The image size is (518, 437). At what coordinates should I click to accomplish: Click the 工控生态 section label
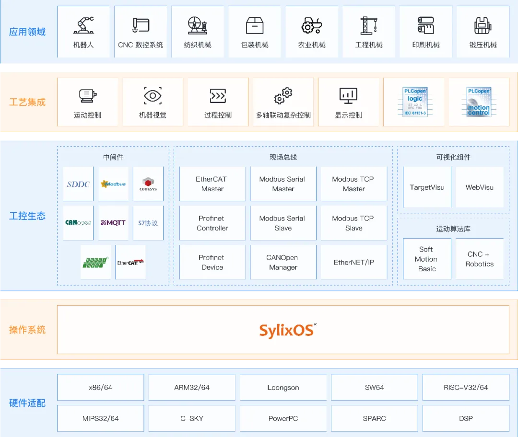click(27, 216)
